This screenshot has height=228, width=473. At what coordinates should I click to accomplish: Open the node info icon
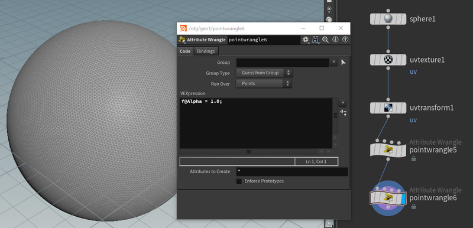[335, 40]
